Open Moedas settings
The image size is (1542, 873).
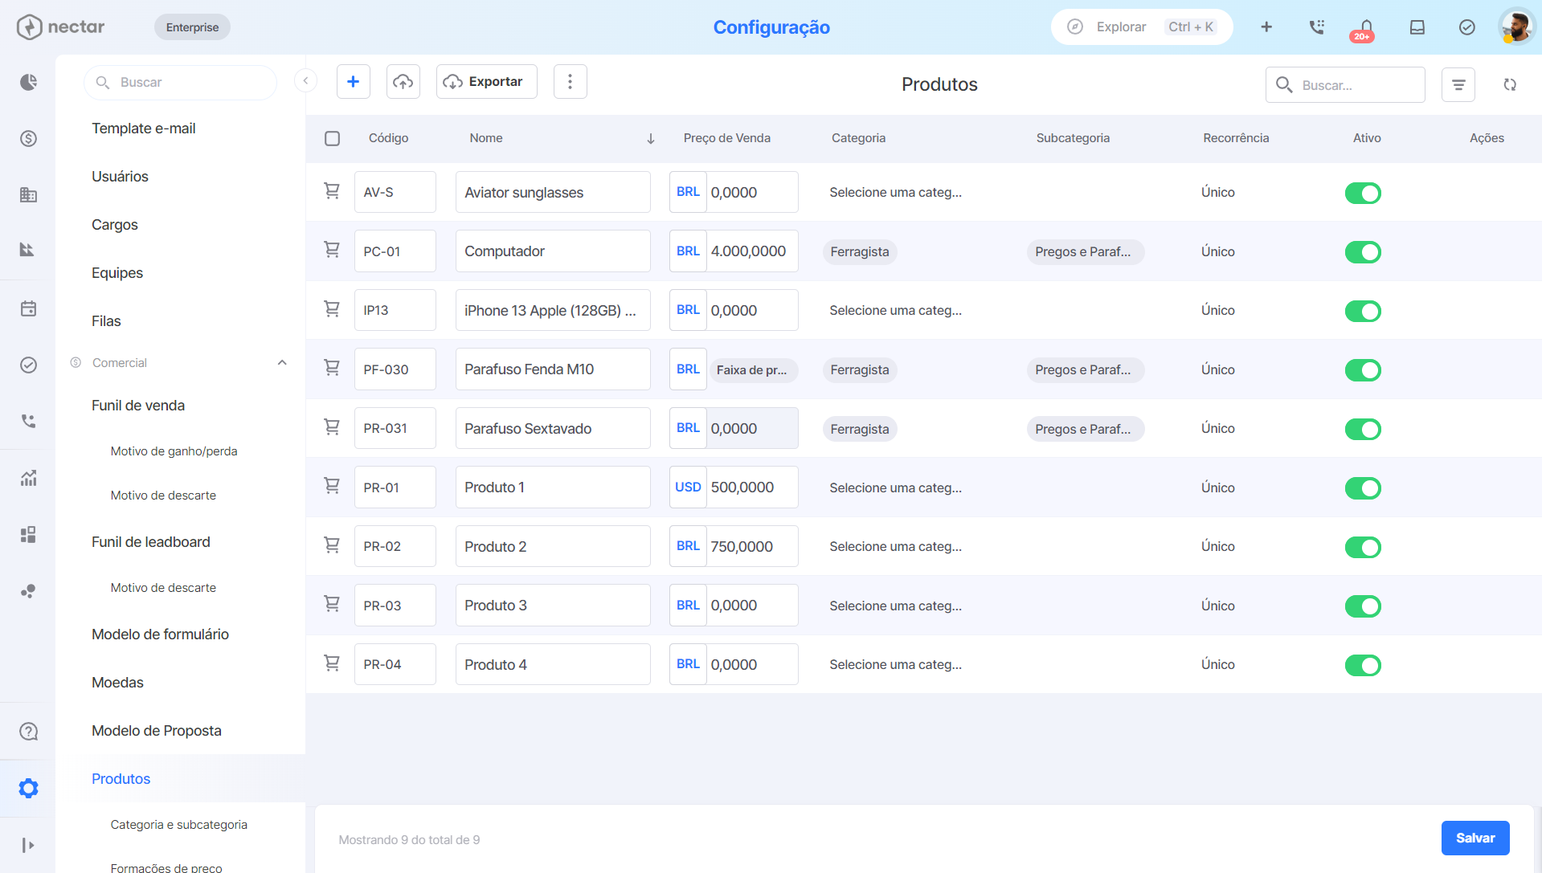coord(117,683)
